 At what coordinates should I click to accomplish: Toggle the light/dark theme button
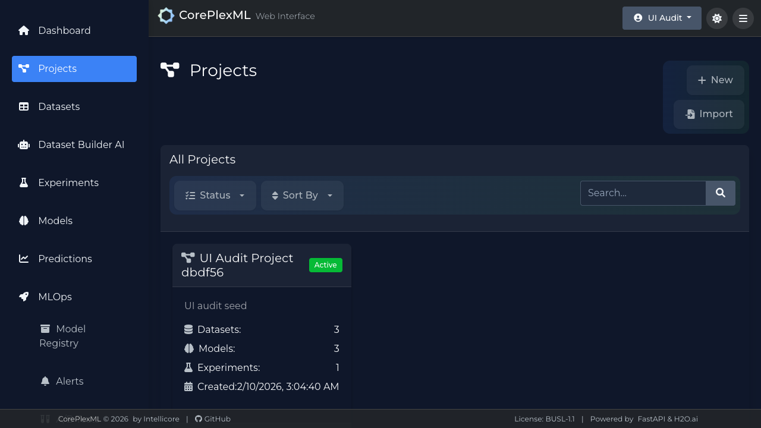point(717,18)
